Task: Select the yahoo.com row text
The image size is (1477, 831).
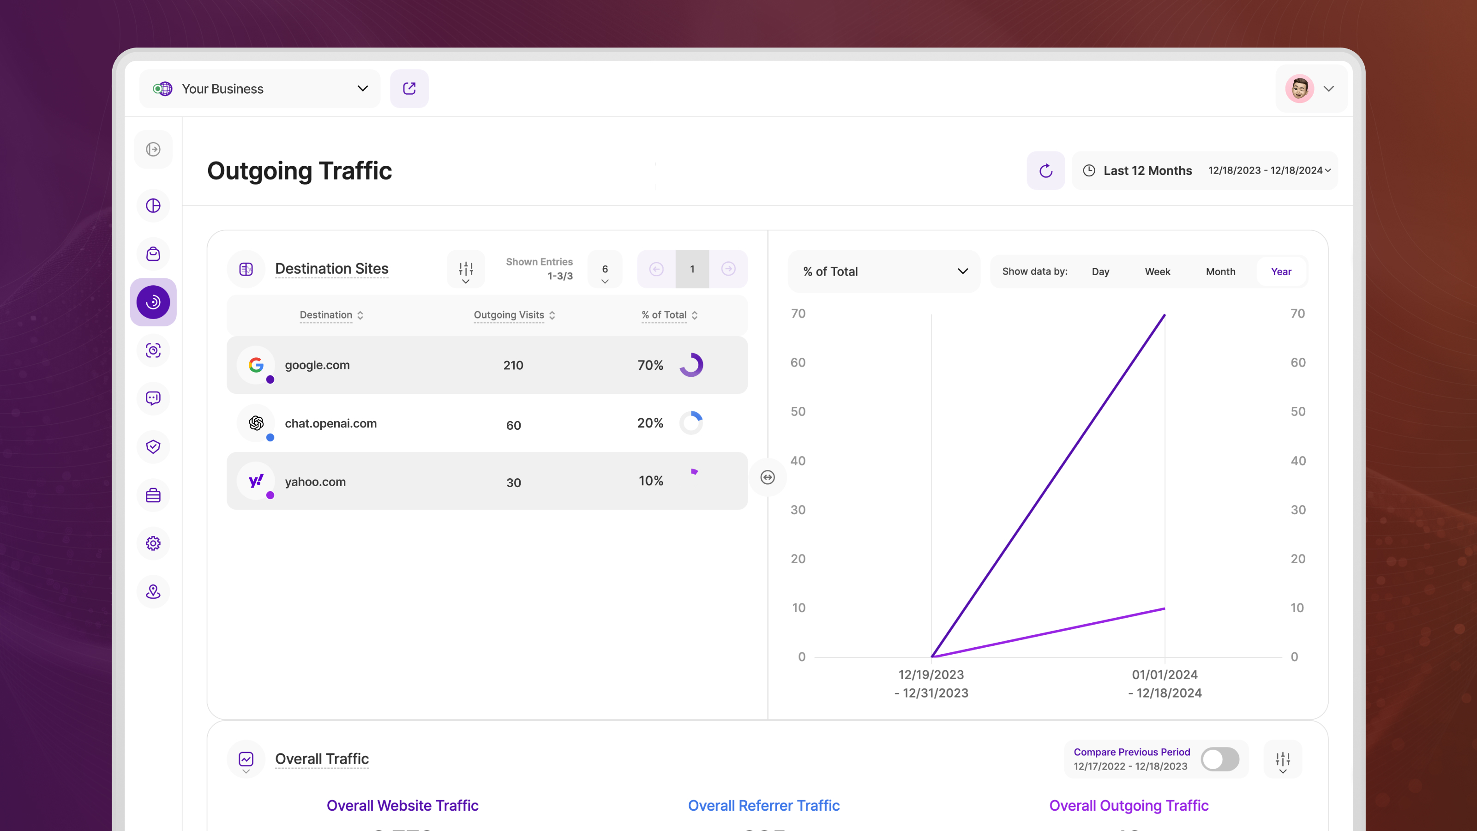Action: (x=315, y=482)
